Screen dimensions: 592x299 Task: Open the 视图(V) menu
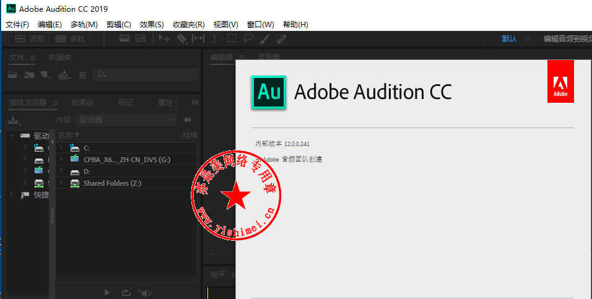coord(226,25)
